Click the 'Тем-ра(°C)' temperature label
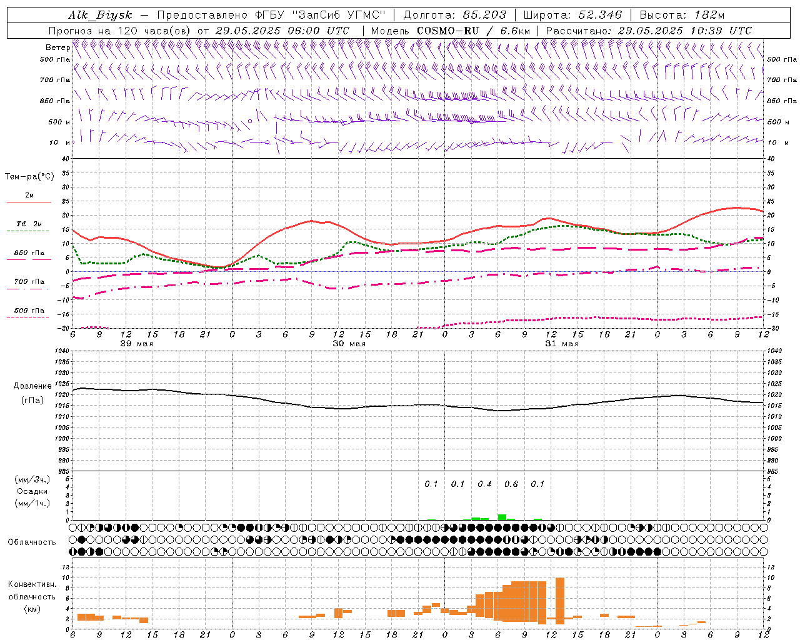Image resolution: width=800 pixels, height=640 pixels. 29,177
